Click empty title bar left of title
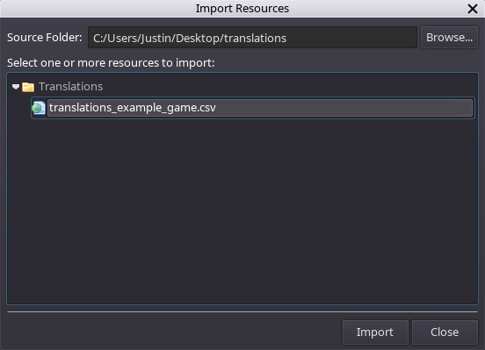This screenshot has height=350, width=485. point(98,9)
